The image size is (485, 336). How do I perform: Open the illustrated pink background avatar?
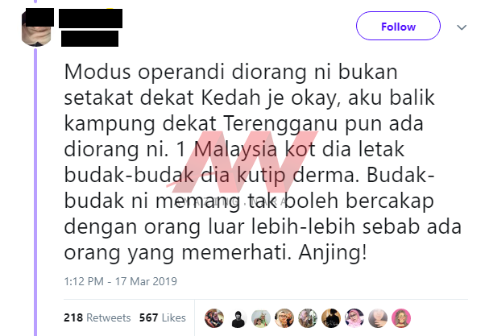[x=401, y=318]
